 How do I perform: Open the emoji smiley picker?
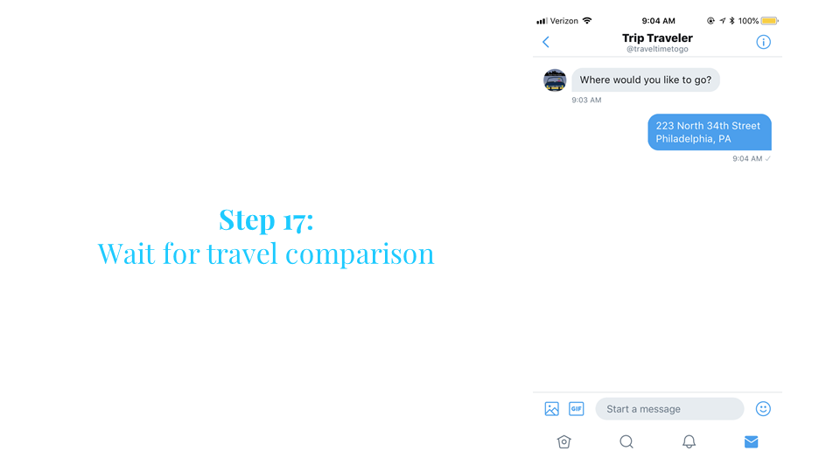pos(763,409)
